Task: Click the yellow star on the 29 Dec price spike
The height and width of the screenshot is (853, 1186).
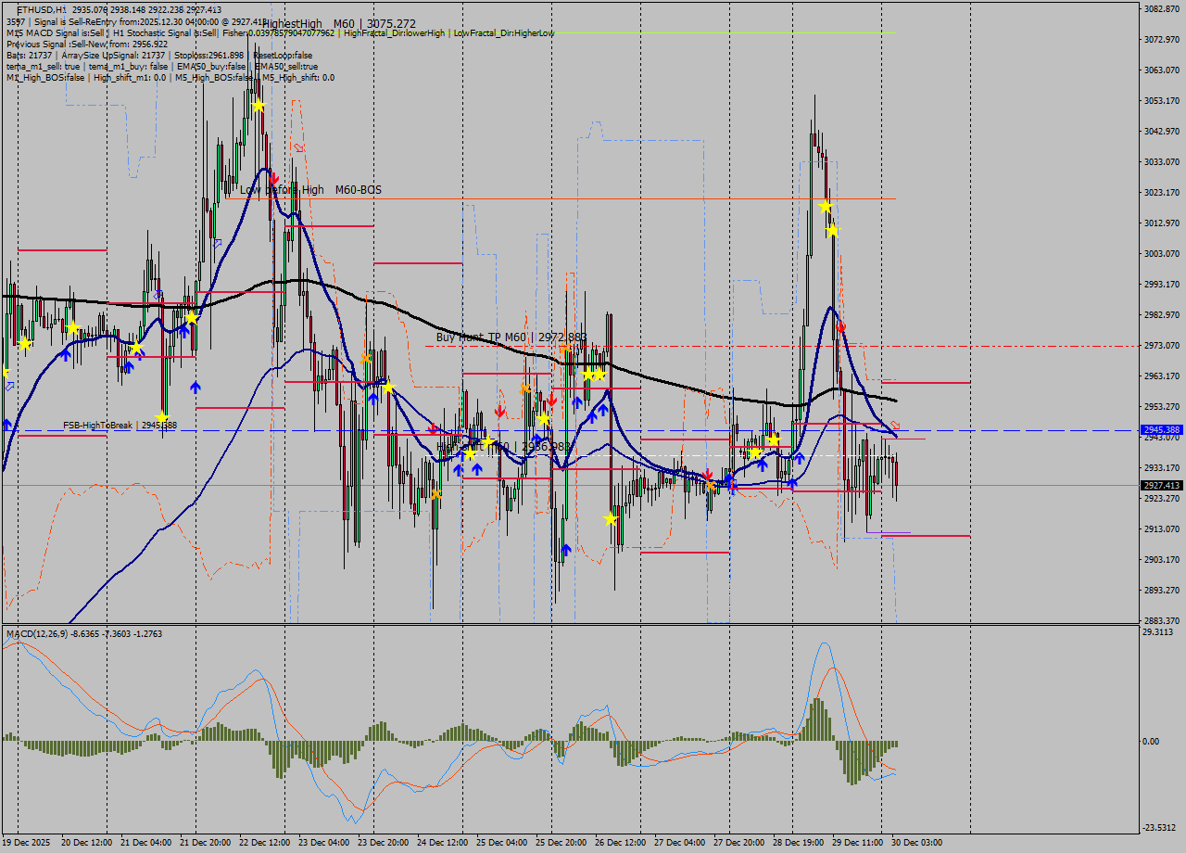Action: click(x=825, y=207)
